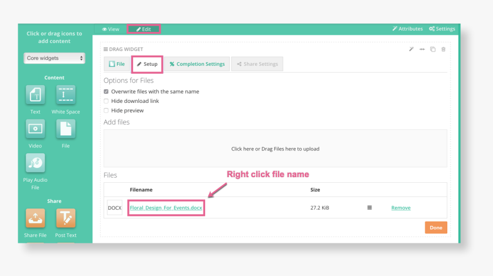Click the file upload drop area
493x276 pixels.
coord(275,149)
